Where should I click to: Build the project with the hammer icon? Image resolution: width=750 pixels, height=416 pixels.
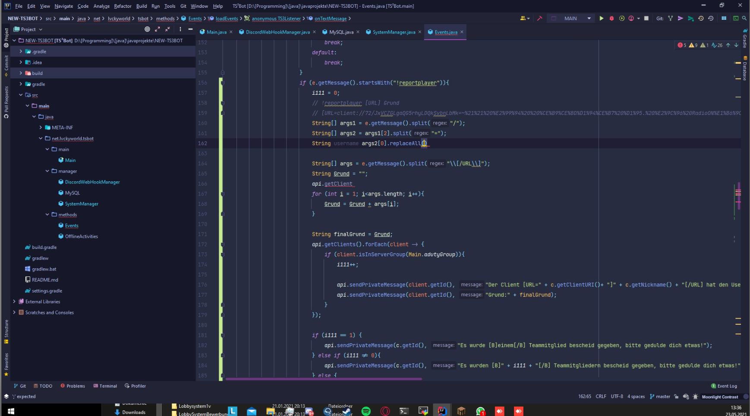(539, 19)
